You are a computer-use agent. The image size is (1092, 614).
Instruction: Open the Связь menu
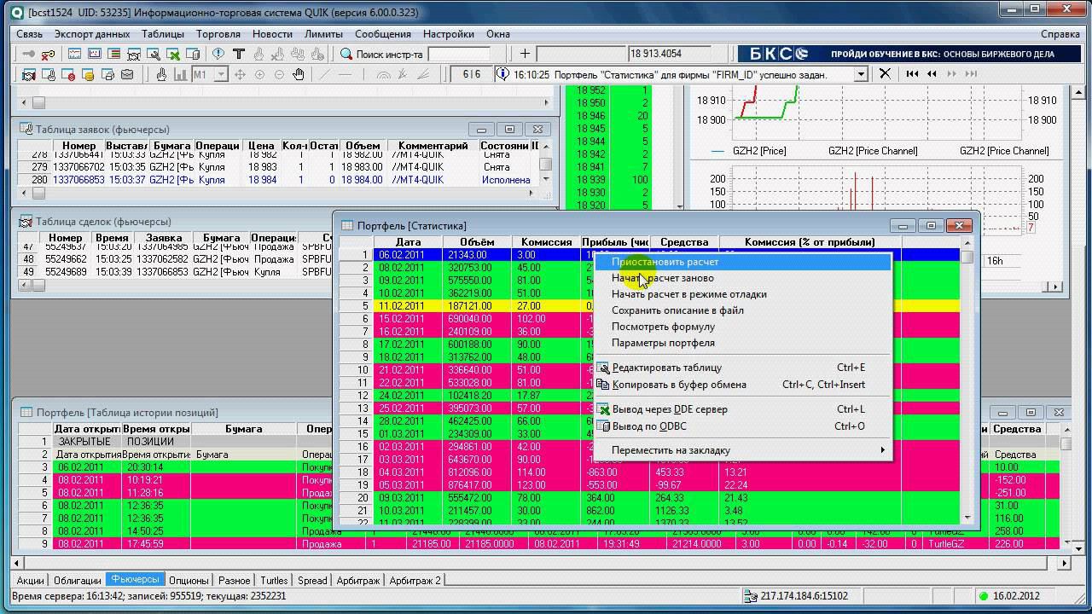(x=29, y=34)
